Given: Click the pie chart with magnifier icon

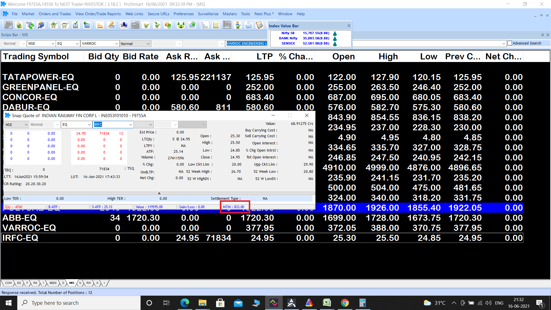Looking at the screenshot, I should pos(41,25).
